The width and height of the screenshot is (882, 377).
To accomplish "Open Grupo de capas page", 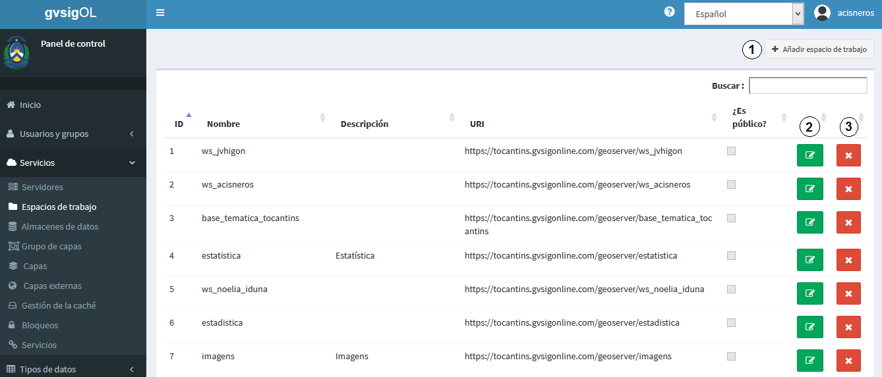I will click(51, 246).
